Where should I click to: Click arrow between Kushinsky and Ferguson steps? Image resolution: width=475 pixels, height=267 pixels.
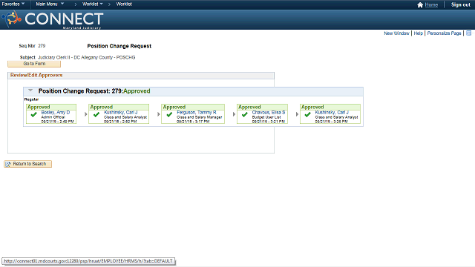pyautogui.click(x=158, y=114)
